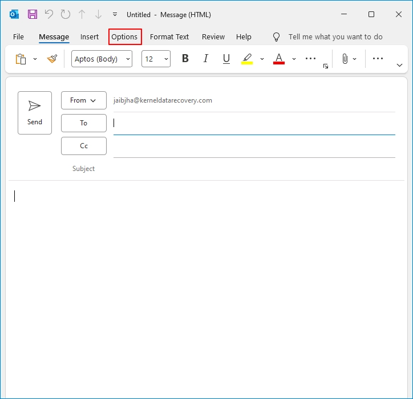Click the sender address jaibjha@kerneldatarecovery.com
Screen dimensions: 413x399
[163, 100]
